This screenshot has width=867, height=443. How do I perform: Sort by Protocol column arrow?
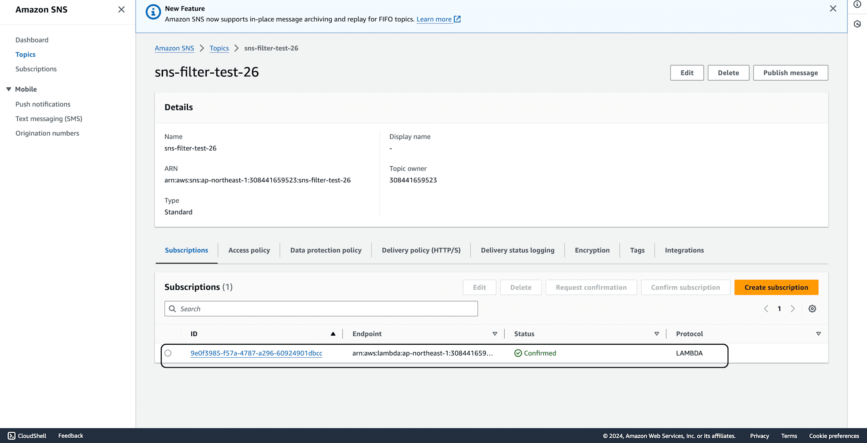click(x=818, y=334)
